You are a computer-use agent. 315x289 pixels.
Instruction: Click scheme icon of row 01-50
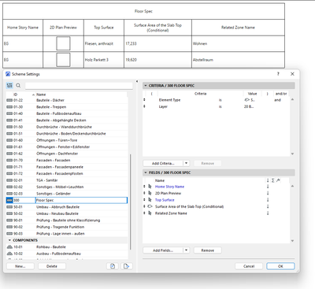(x=9, y=127)
